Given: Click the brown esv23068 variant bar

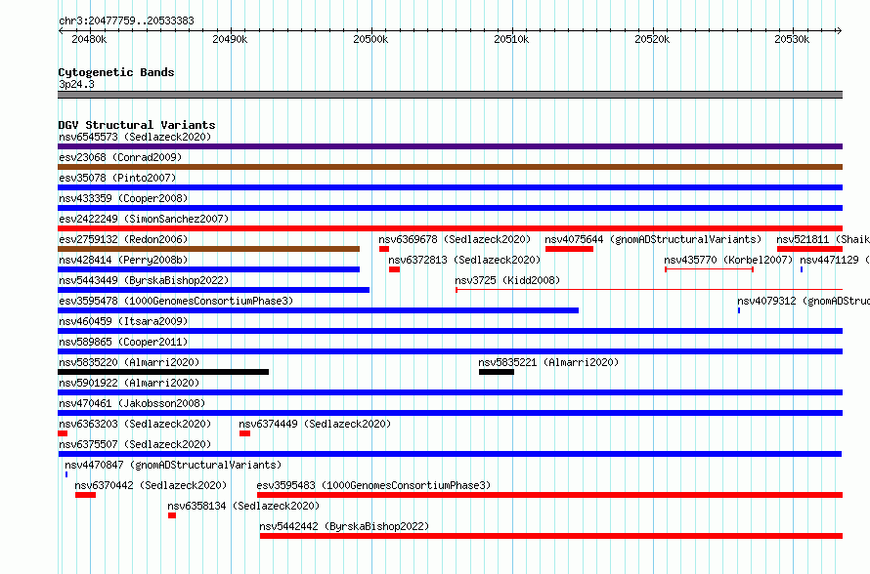Looking at the screenshot, I should pos(450,167).
